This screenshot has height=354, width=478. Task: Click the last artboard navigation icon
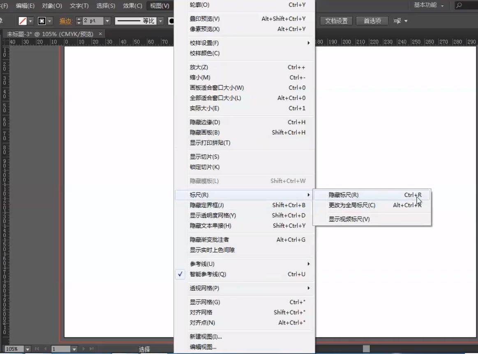(92, 349)
